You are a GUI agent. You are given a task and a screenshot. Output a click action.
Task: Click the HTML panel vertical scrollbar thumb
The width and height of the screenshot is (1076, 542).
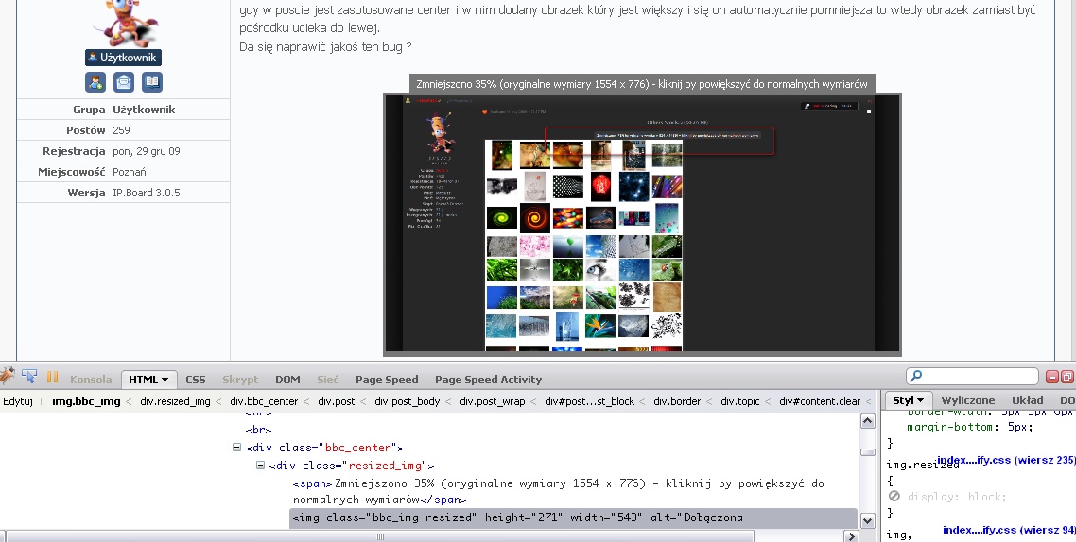(867, 451)
